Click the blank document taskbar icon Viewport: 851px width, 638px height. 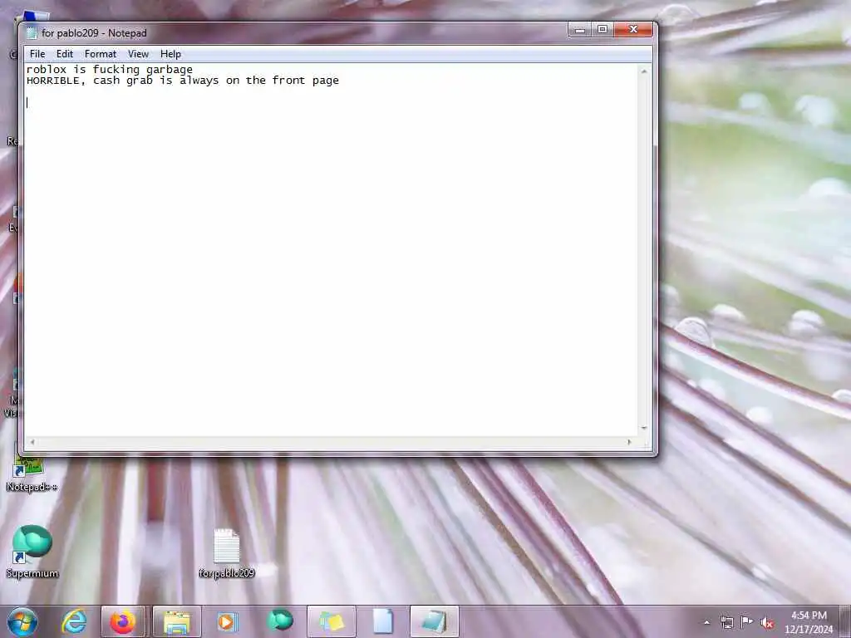click(x=382, y=621)
